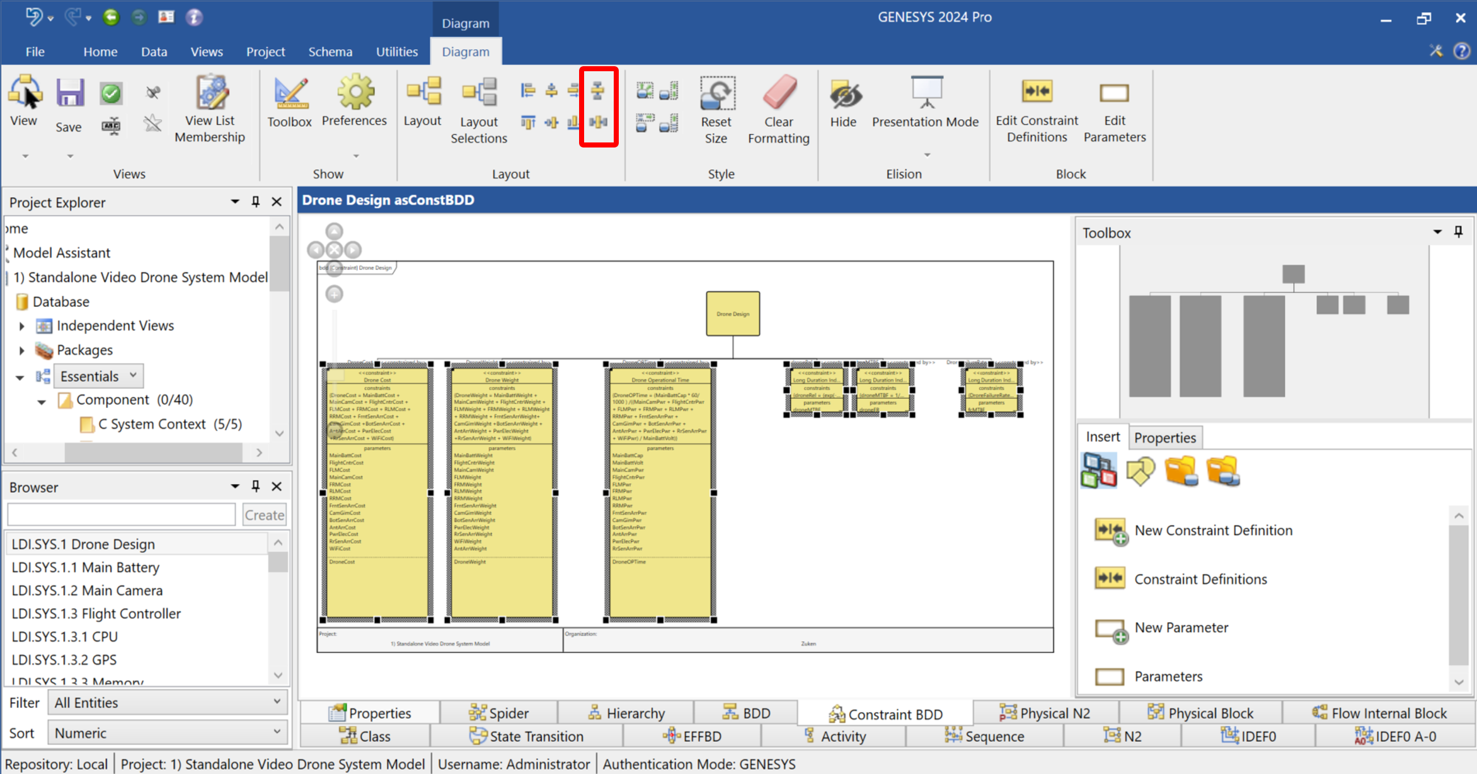Open the Physical N2 diagram tab
The width and height of the screenshot is (1477, 774).
coord(1045,712)
